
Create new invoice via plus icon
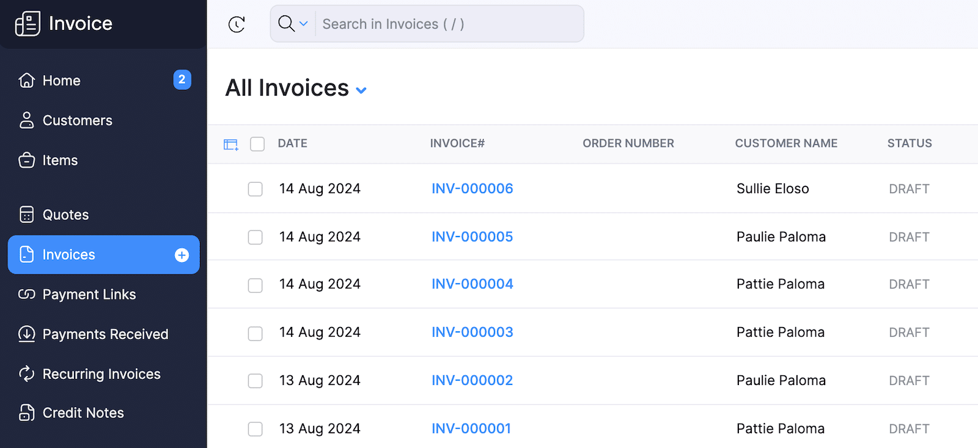click(182, 255)
